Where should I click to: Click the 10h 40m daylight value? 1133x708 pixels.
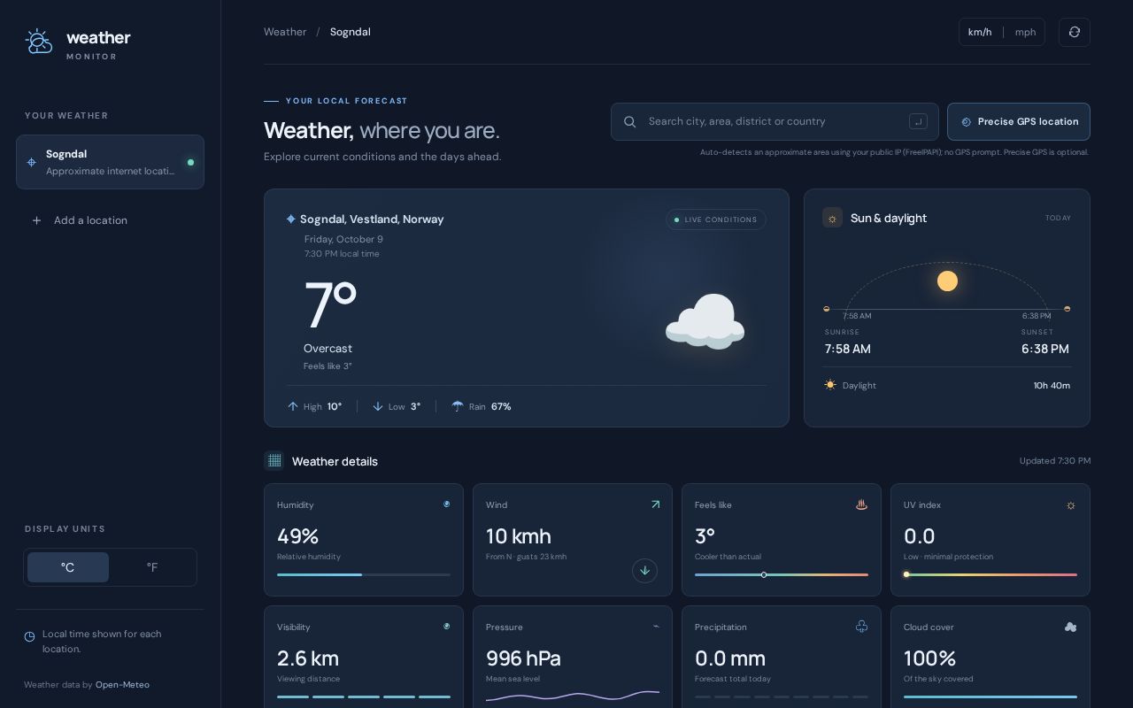point(1052,385)
